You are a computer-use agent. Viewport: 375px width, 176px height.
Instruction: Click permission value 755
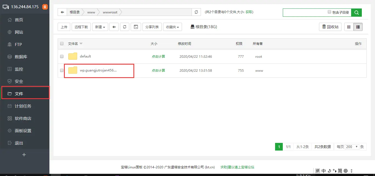tap(241, 70)
